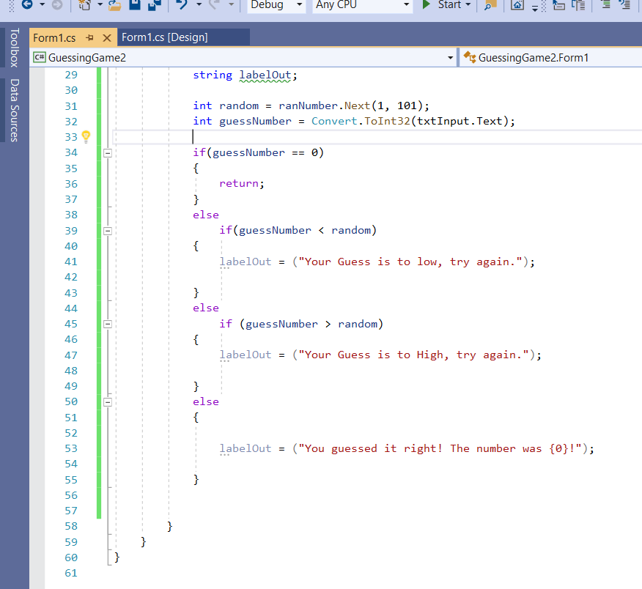Collapse the if block at line 34
This screenshot has width=642, height=589.
[108, 153]
